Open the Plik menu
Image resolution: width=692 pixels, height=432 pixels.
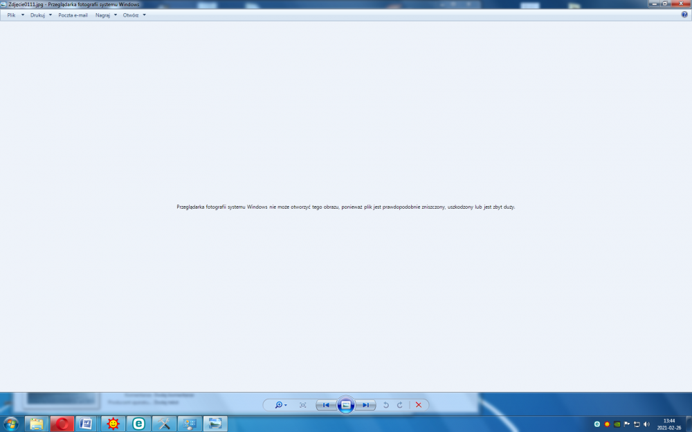pyautogui.click(x=10, y=15)
